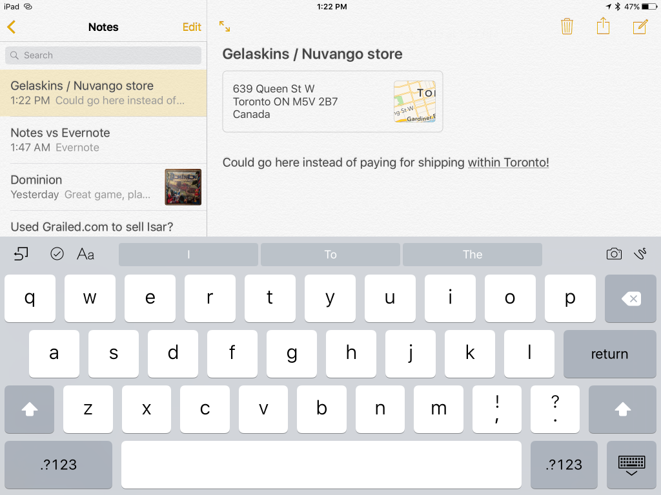Tap the space bar
This screenshot has width=661, height=495.
[321, 465]
